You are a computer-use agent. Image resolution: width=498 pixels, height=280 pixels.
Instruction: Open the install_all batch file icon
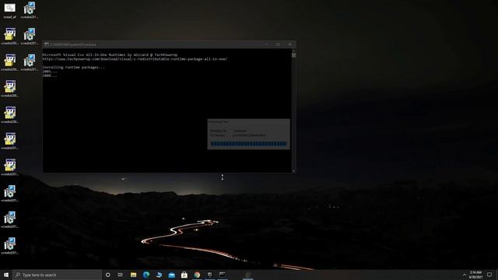coord(9,10)
